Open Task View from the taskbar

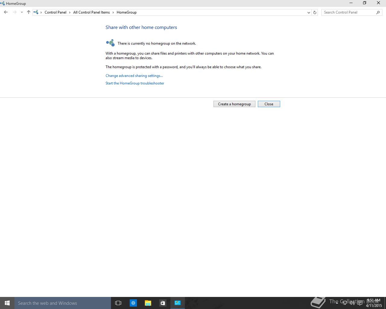click(118, 303)
